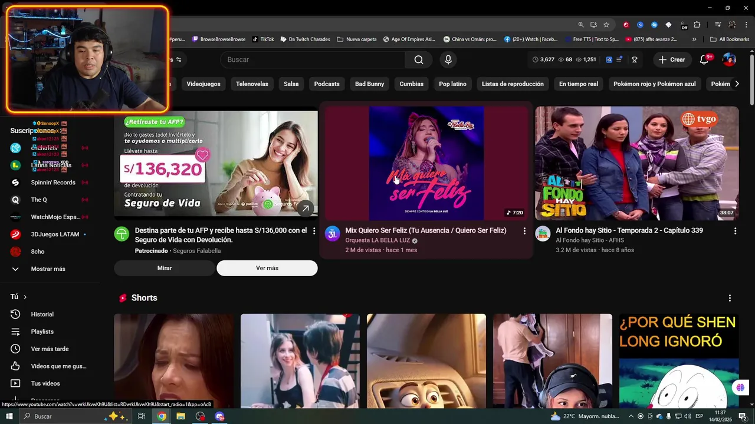This screenshot has height=424, width=755.
Task: Select the Cumbias chip
Action: pos(411,84)
